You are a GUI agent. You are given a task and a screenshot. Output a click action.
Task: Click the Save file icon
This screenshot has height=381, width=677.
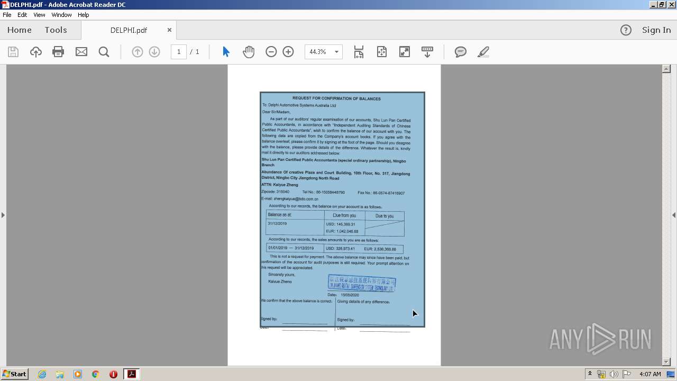(x=13, y=52)
